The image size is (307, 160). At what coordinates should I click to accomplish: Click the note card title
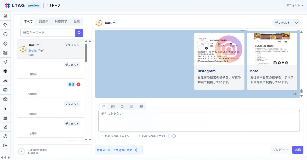tap(254, 71)
